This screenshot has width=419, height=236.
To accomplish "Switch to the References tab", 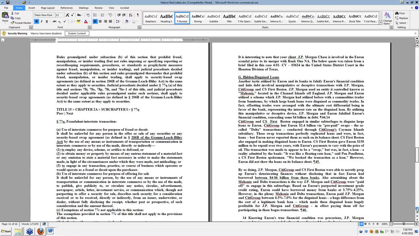I will point(66,8).
